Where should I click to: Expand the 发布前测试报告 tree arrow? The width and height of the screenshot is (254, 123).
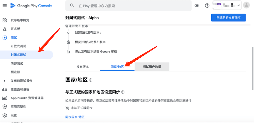(5, 81)
